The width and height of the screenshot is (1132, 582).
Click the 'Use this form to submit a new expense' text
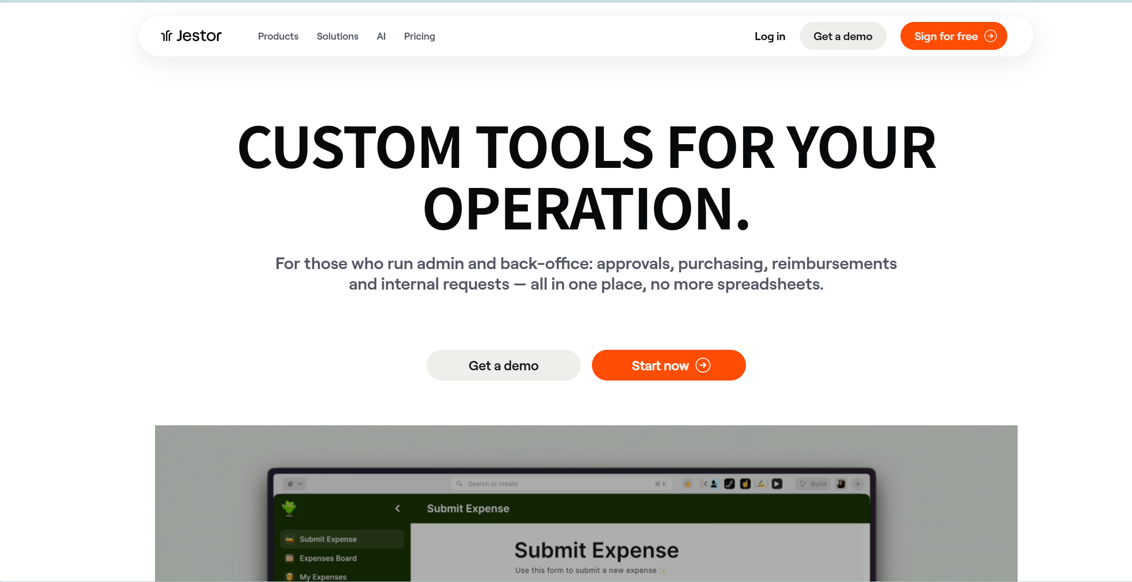(586, 570)
